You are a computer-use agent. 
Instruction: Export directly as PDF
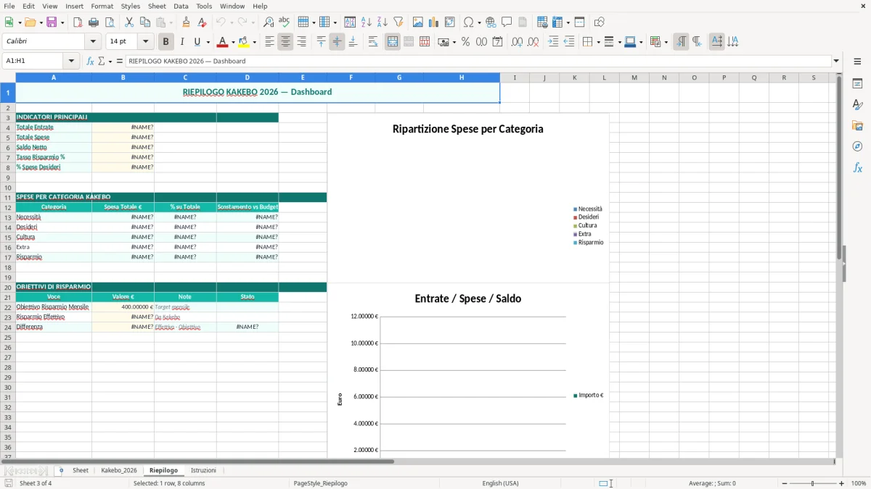point(77,22)
